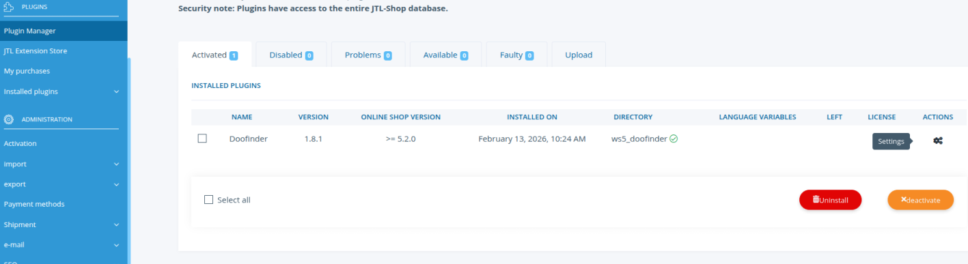Click the NAME column header

pos(243,117)
